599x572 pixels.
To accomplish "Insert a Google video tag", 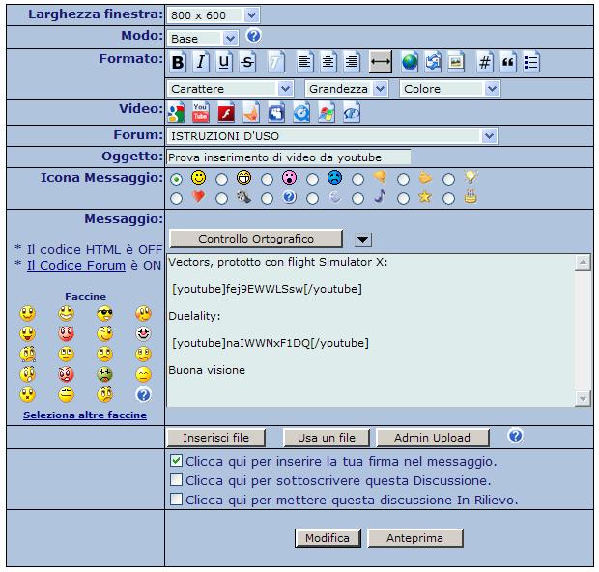I will click(176, 112).
